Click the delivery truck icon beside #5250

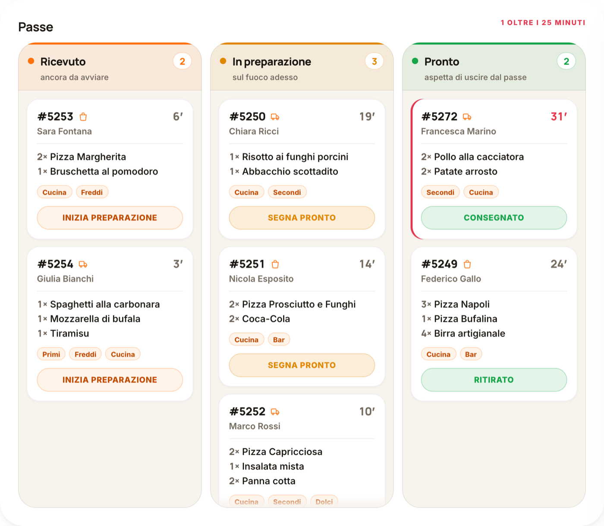[x=275, y=117]
